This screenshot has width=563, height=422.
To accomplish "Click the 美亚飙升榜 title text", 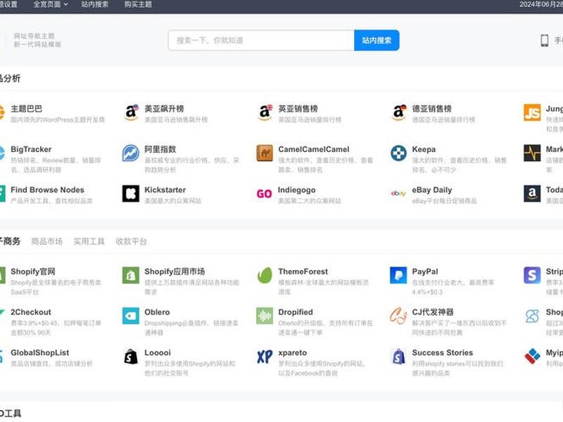I will click(164, 109).
